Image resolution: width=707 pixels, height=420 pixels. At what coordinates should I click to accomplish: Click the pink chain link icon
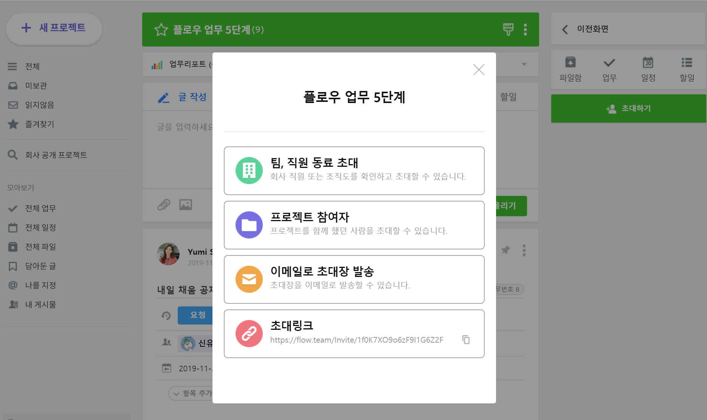tap(249, 334)
